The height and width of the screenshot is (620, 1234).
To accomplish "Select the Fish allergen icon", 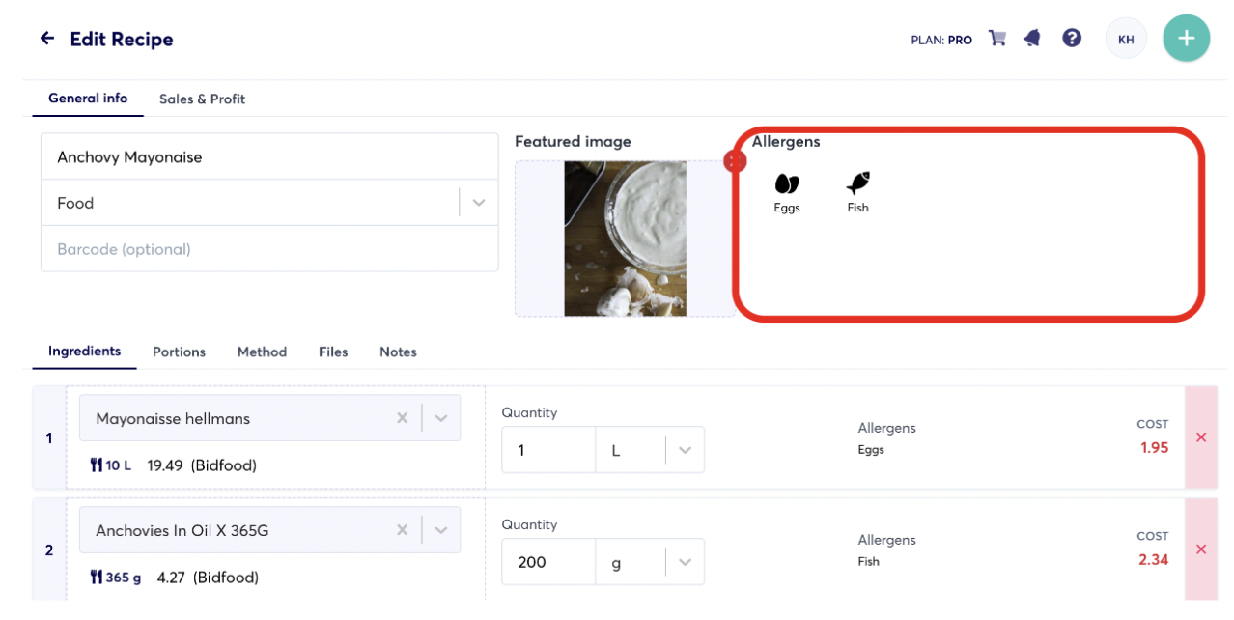I will click(857, 183).
